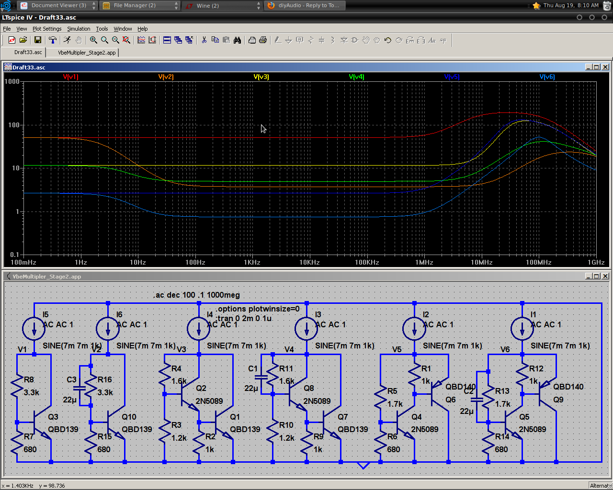Click the green V(v4) trace label
The width and height of the screenshot is (613, 490).
pyautogui.click(x=357, y=77)
